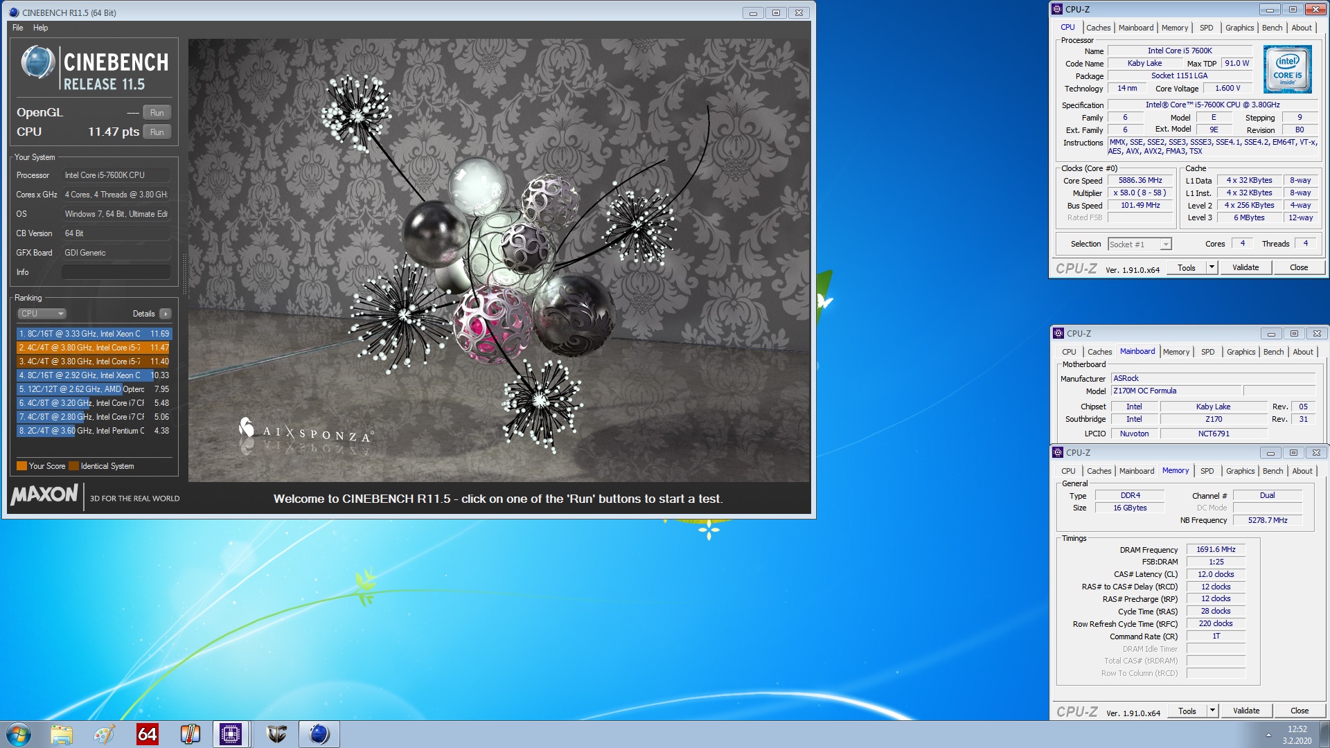Open the Memory tab in top CPU-Z
1330x748 pixels.
[x=1175, y=28]
